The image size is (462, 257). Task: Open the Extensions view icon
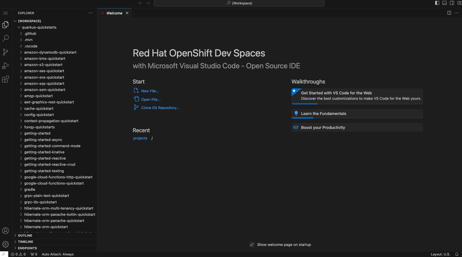tap(5, 79)
